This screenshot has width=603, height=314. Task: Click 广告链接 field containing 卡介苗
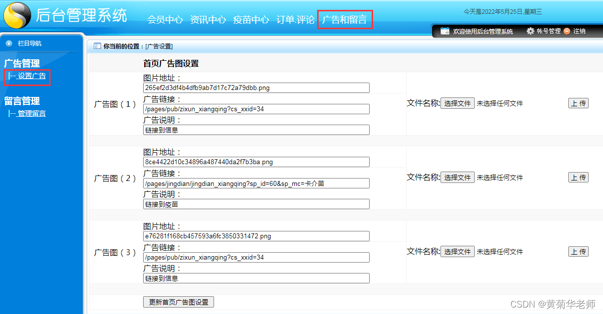pyautogui.click(x=256, y=183)
